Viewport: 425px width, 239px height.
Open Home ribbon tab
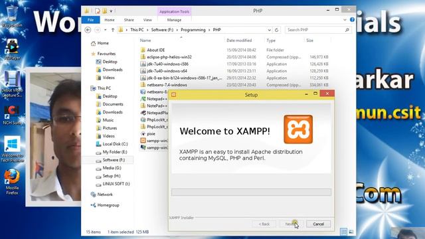click(x=109, y=20)
